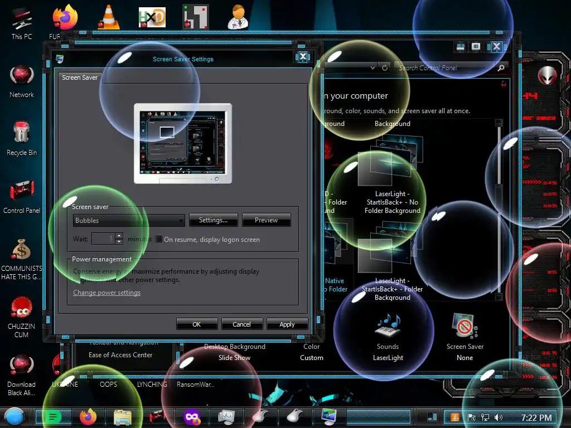Click Color Custom in Personalization
The height and width of the screenshot is (428, 571).
tap(312, 352)
